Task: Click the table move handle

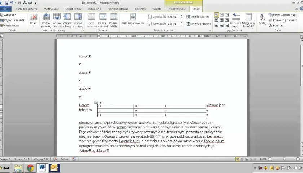Action: coord(96,102)
